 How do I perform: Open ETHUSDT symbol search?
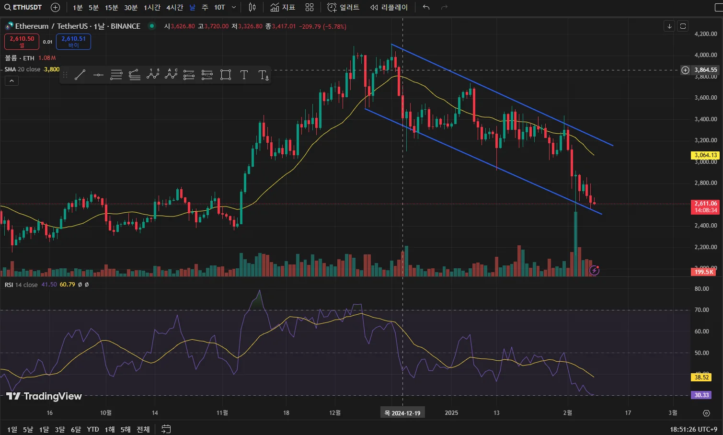[23, 7]
